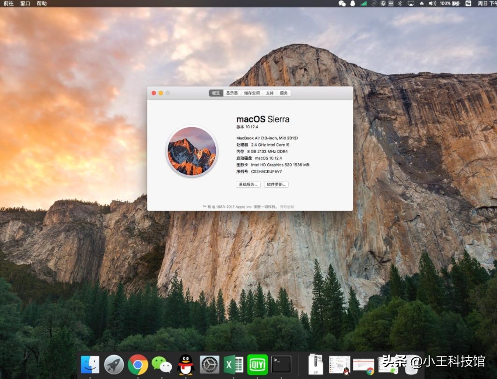Click the 软件更新... button
Image resolution: width=497 pixels, height=379 pixels.
[276, 184]
